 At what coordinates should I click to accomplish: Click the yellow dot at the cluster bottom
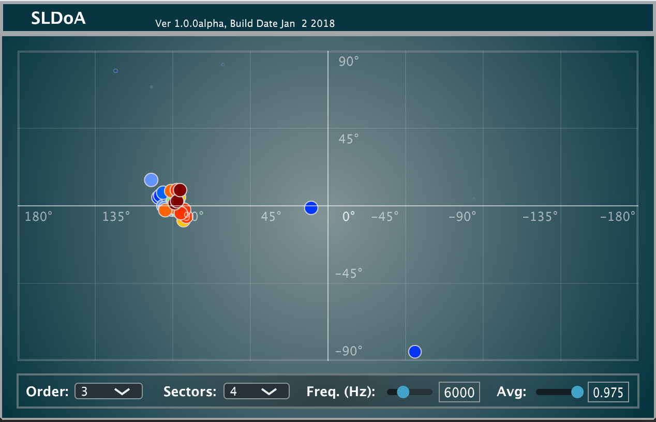pyautogui.click(x=183, y=222)
